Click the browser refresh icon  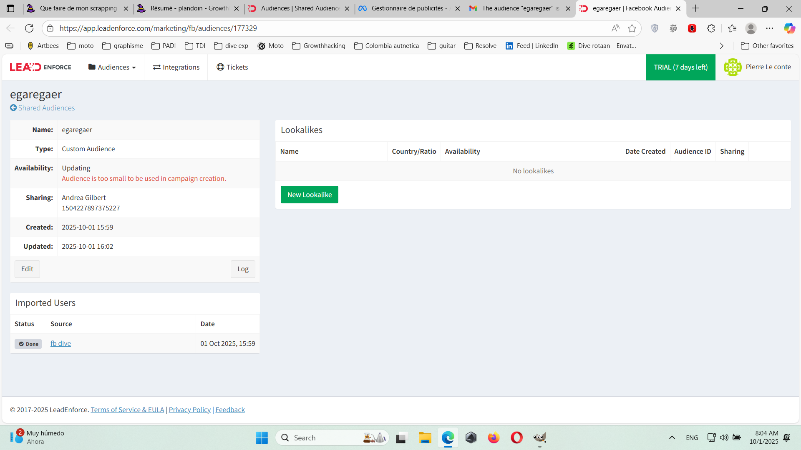pyautogui.click(x=29, y=28)
